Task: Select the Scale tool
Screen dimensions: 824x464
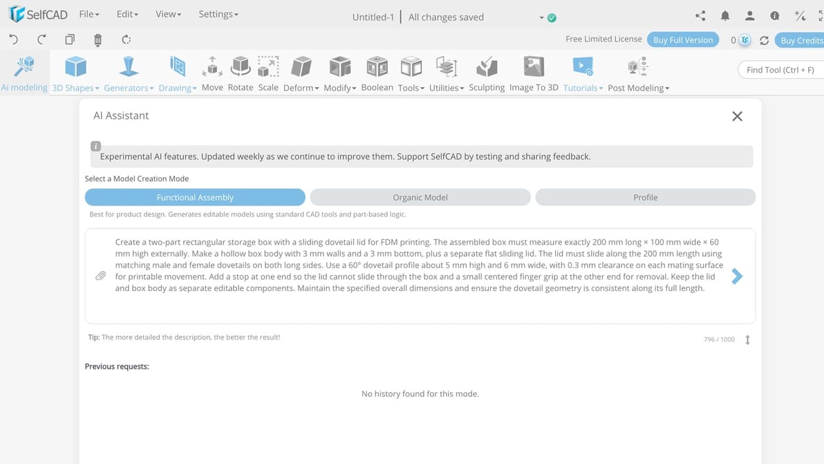Action: pos(268,74)
